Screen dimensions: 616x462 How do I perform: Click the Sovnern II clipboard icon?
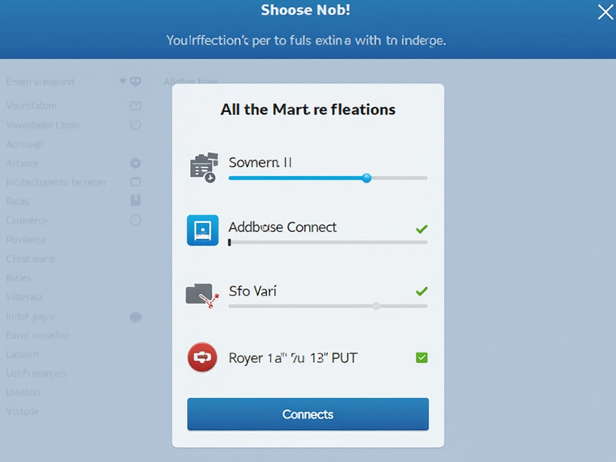(x=203, y=168)
